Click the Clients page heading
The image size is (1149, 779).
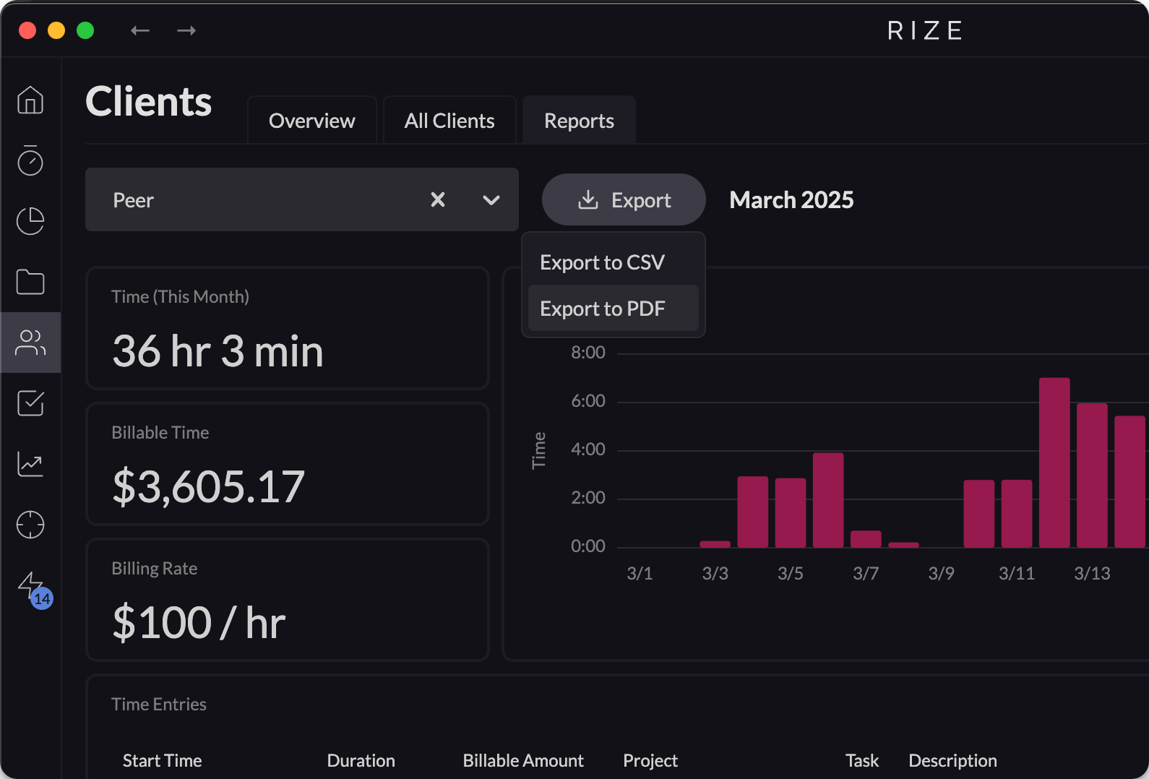point(149,101)
